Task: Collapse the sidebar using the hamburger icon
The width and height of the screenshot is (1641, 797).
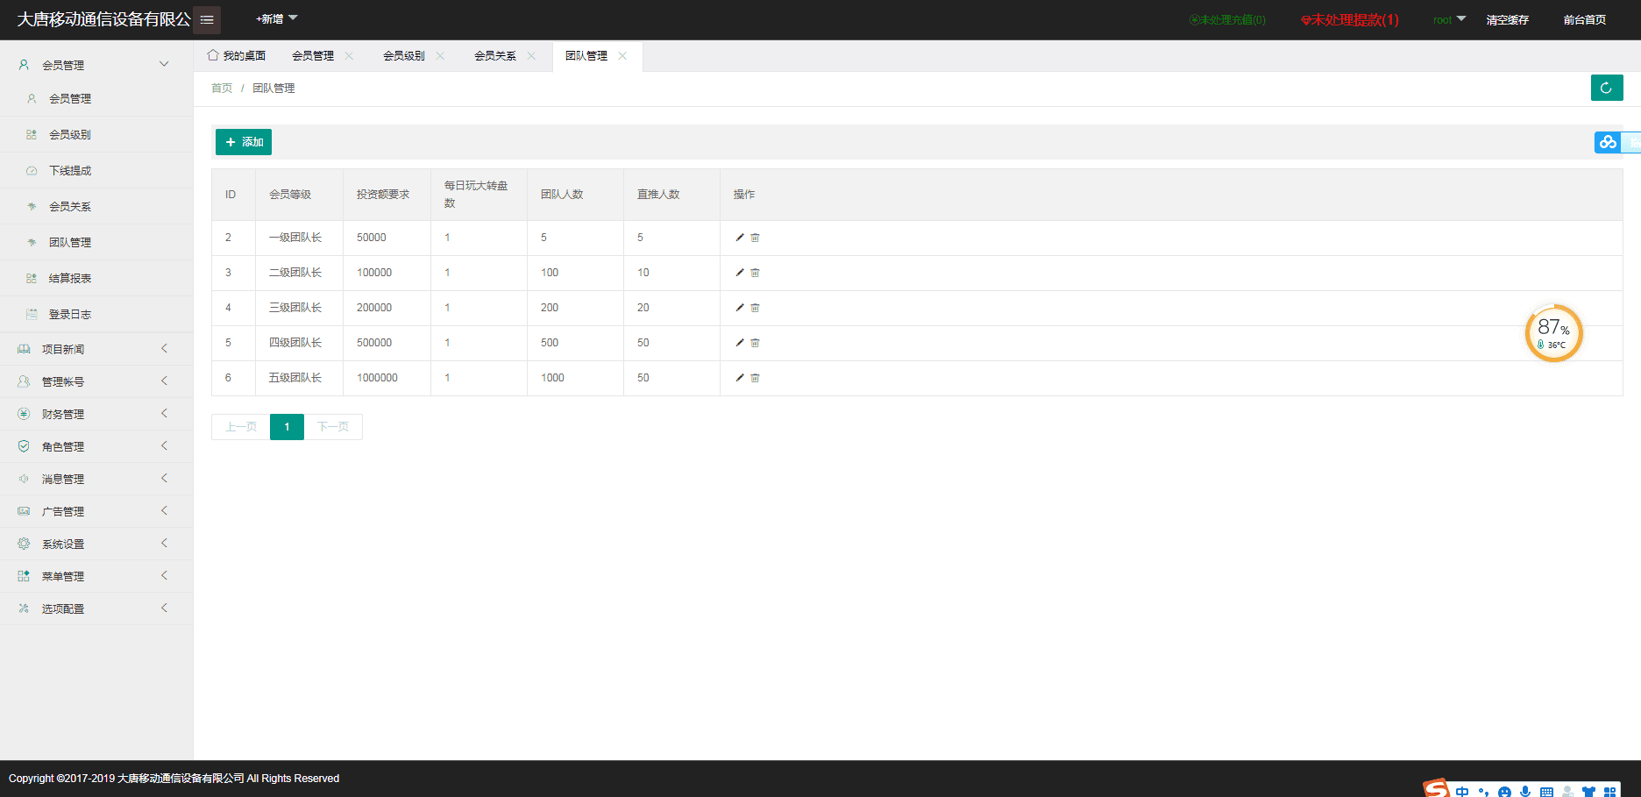Action: click(x=207, y=19)
